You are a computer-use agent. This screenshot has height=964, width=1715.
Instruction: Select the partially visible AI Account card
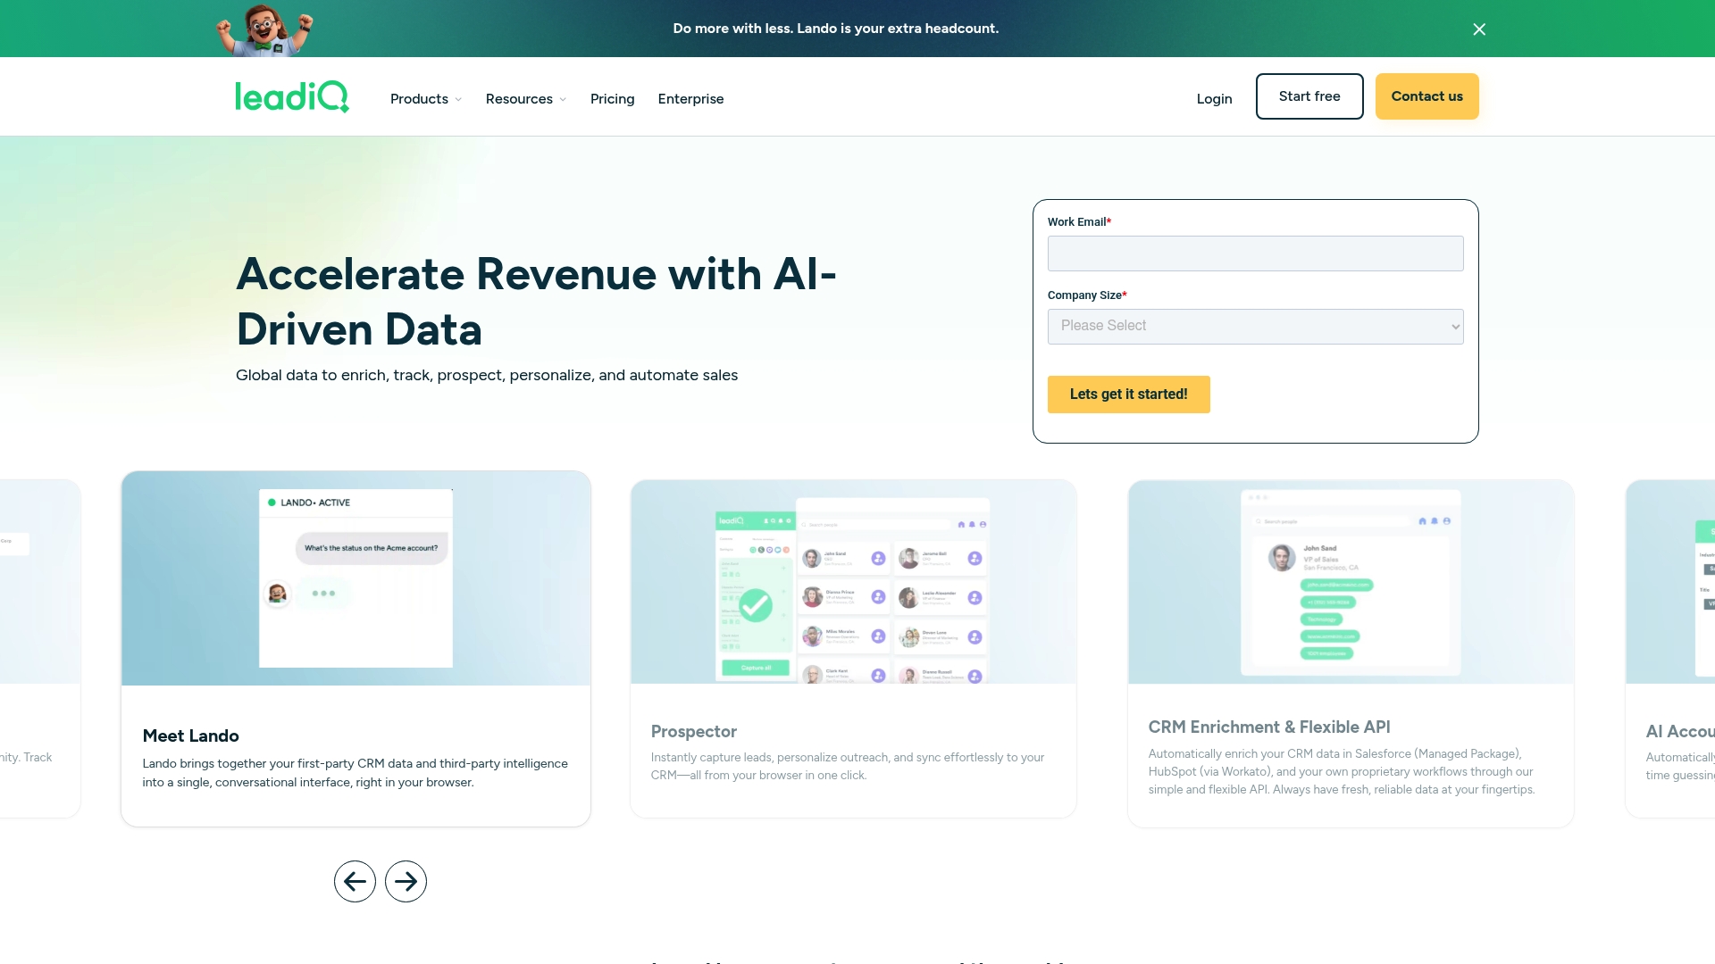pyautogui.click(x=1670, y=649)
